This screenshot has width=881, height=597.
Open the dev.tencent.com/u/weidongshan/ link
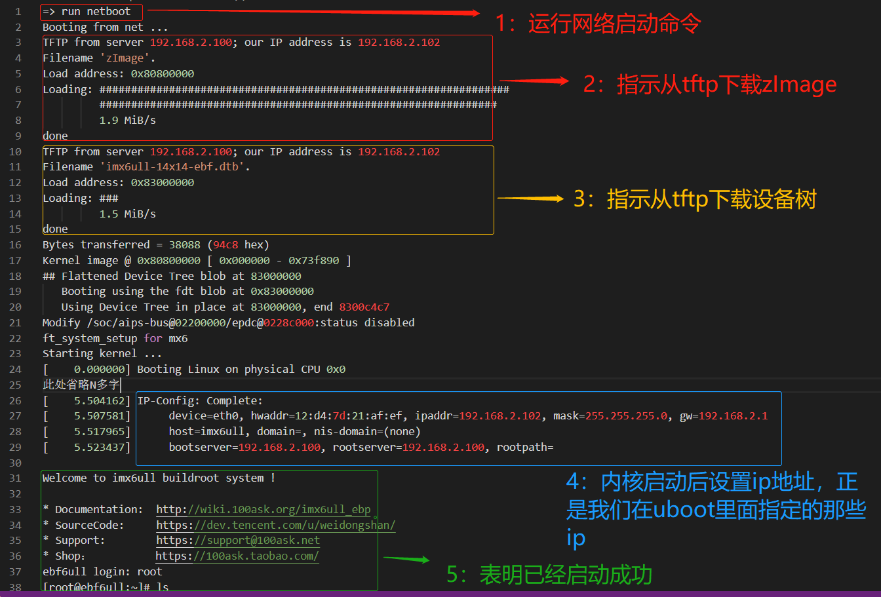point(276,525)
